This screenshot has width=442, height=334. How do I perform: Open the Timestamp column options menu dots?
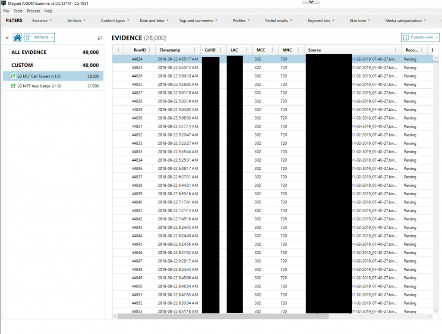coord(195,50)
